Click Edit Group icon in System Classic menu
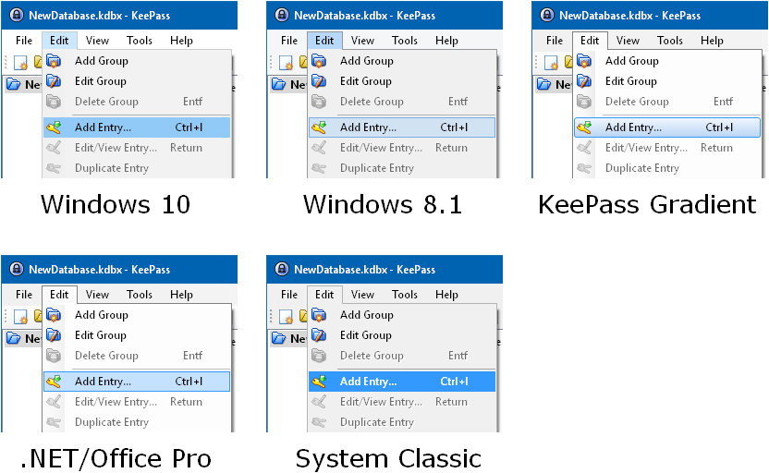The height and width of the screenshot is (473, 769). [319, 335]
